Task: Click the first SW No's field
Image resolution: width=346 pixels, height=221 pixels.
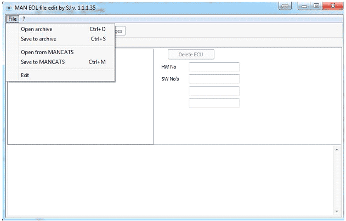Action: click(x=214, y=79)
